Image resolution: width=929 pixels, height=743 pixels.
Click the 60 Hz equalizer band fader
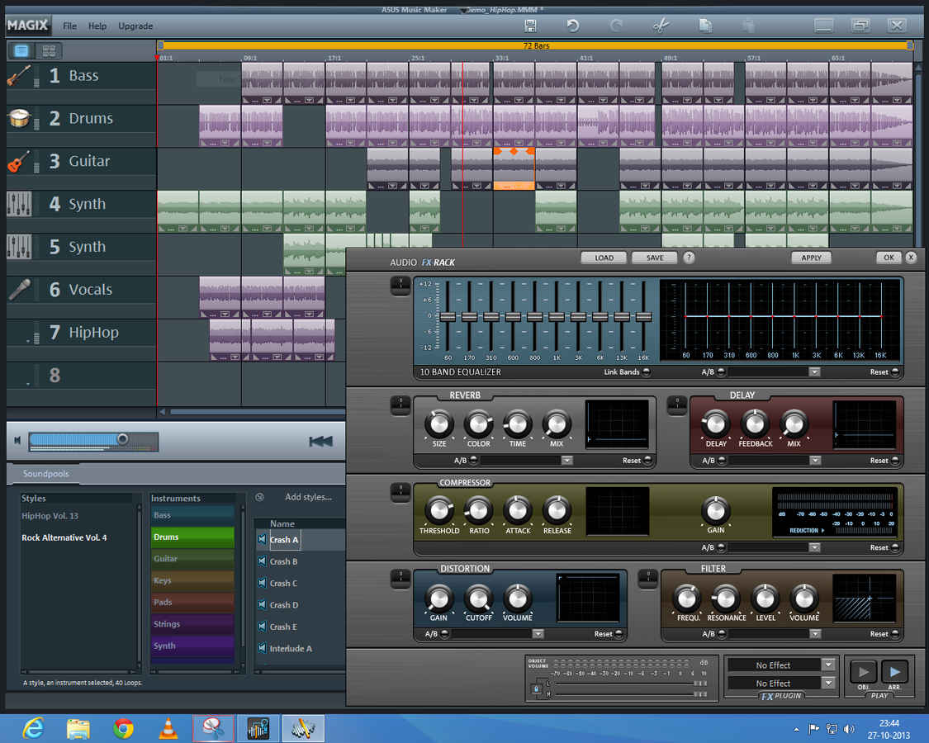click(448, 317)
